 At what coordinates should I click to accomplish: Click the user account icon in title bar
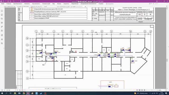point(157,1)
